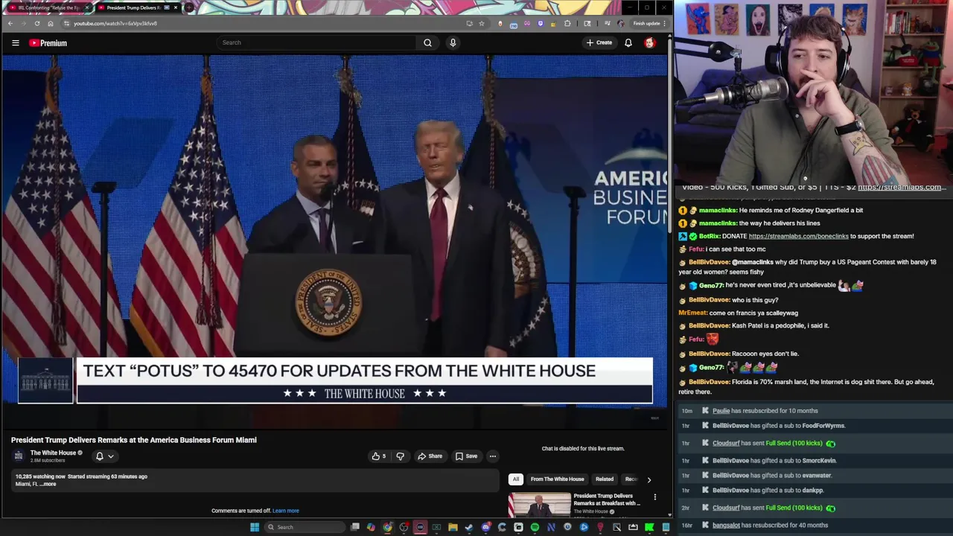
Task: Open File Explorer from the taskbar
Action: pos(453,527)
